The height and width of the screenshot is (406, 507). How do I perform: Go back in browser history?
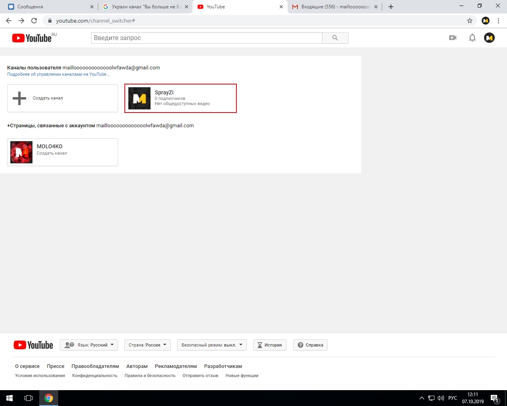9,21
